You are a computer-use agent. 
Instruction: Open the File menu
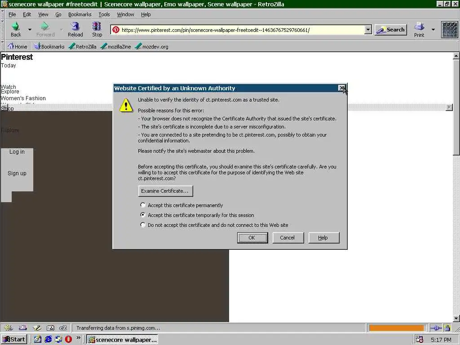coord(12,14)
